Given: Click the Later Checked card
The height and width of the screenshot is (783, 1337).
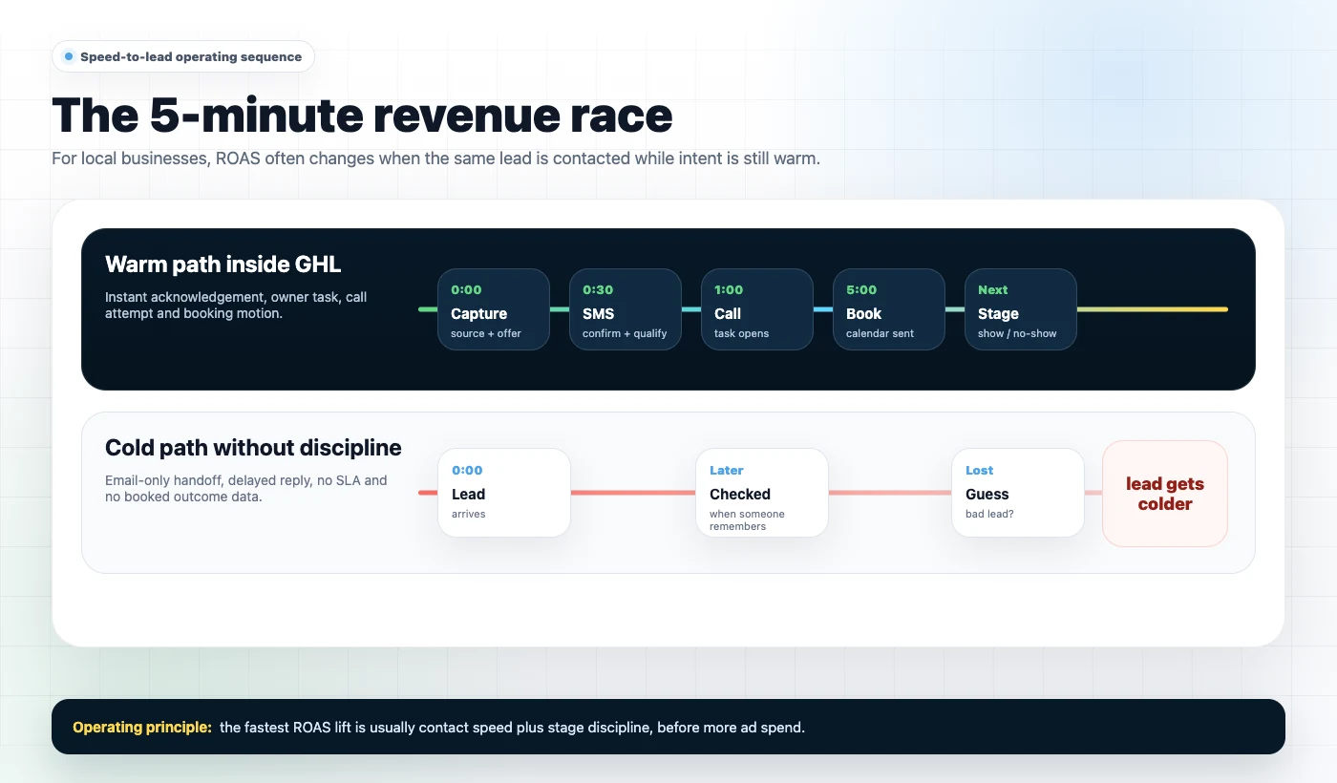Looking at the screenshot, I should click(x=762, y=493).
